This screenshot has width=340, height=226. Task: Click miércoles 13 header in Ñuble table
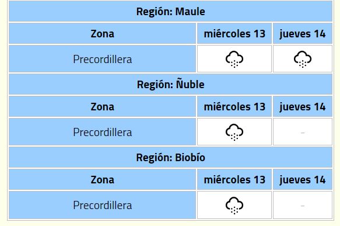tap(234, 107)
